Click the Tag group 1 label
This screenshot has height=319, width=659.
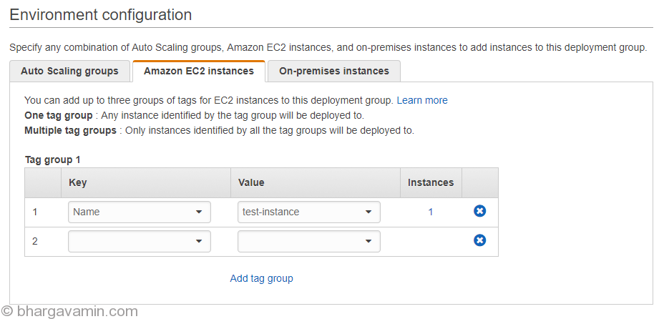coord(53,160)
